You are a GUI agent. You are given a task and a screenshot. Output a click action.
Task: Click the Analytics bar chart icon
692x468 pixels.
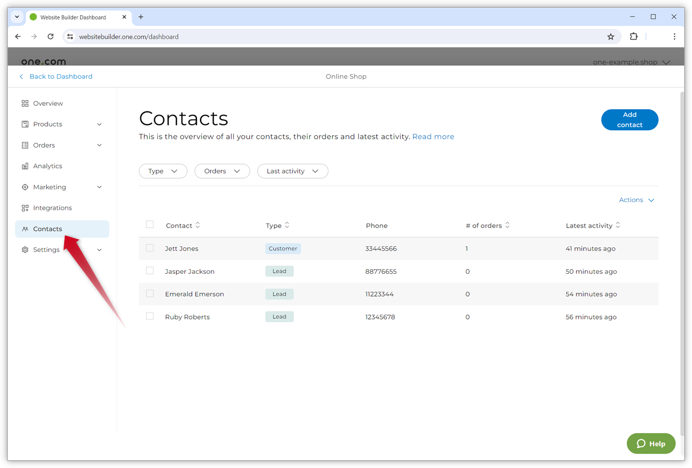(x=25, y=166)
